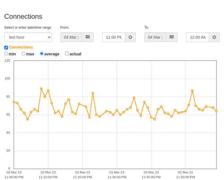Click the '11:50:00 PM' x-axis label

pyautogui.click(x=185, y=177)
